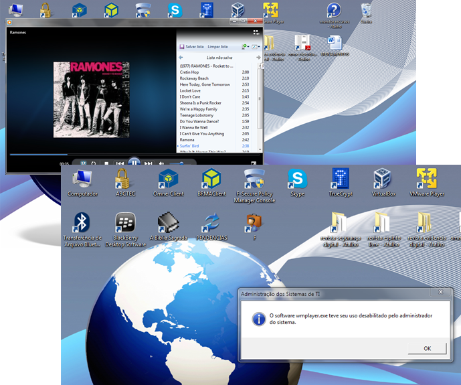Open the labeled revista evidência digital folder
The height and width of the screenshot is (385, 461).
click(427, 230)
